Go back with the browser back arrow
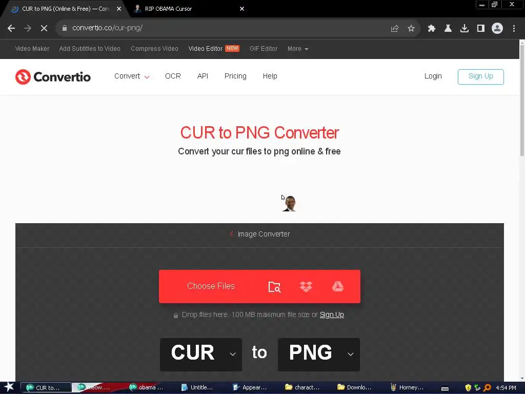The height and width of the screenshot is (394, 525). tap(11, 28)
